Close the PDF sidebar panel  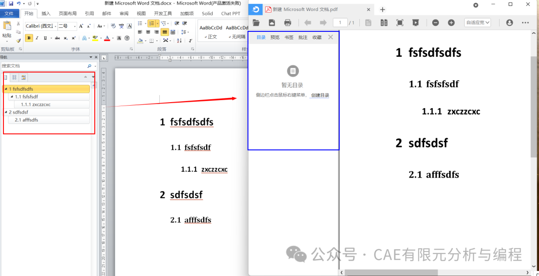[x=331, y=37]
